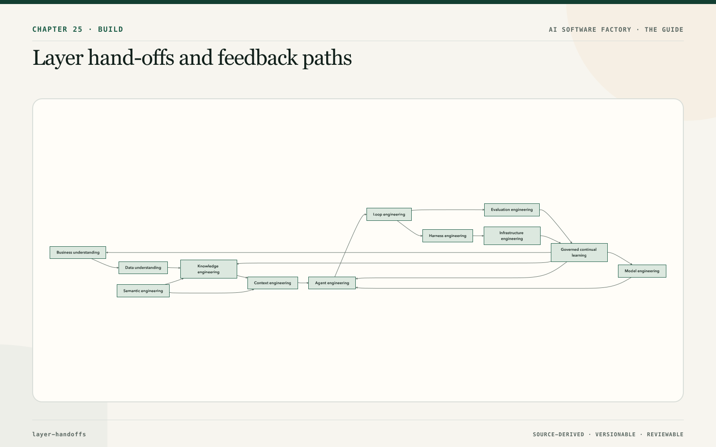
Task: Select the Evaluation engineering box
Action: pyautogui.click(x=512, y=210)
